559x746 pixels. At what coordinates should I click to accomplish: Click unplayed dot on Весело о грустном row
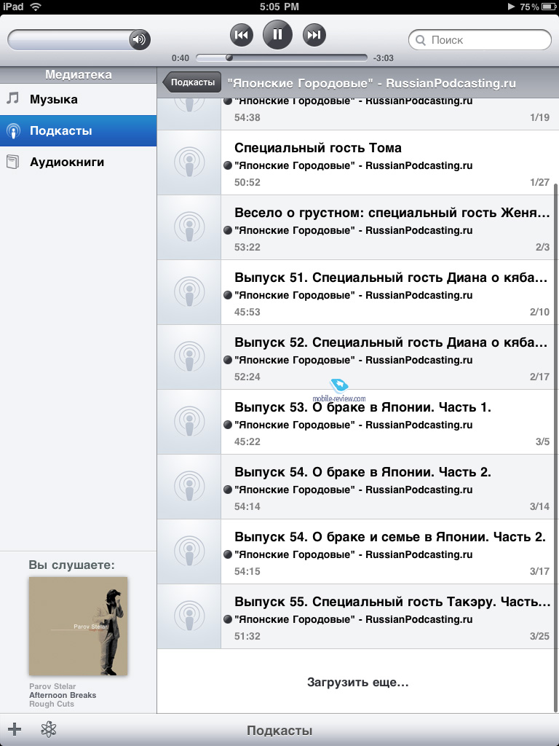tap(228, 230)
